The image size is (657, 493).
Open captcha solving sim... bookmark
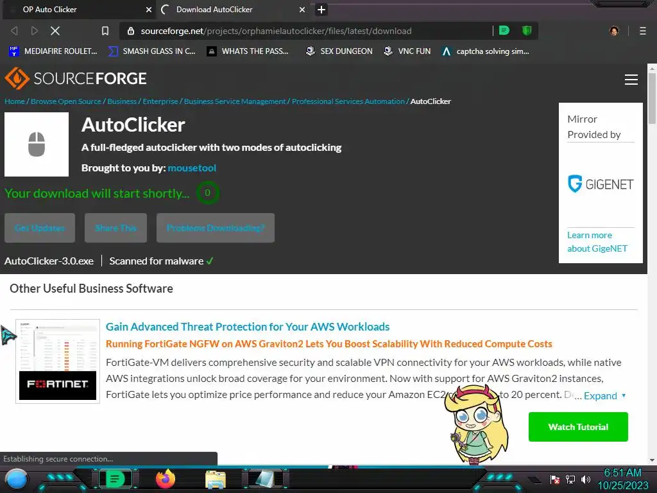click(486, 51)
